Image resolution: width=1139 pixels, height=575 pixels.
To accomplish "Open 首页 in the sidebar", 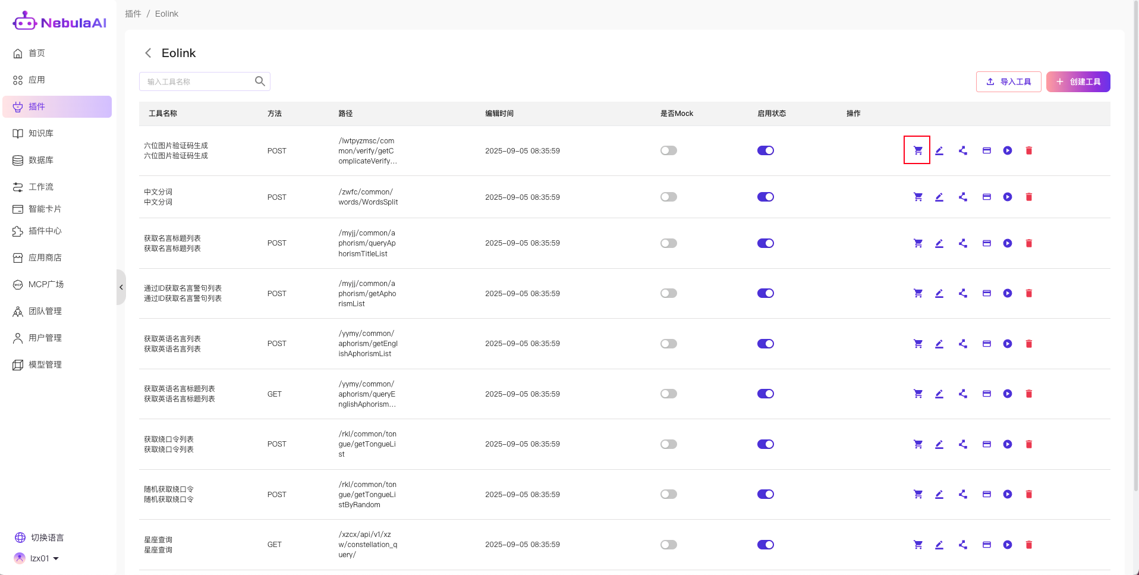I will click(x=57, y=53).
